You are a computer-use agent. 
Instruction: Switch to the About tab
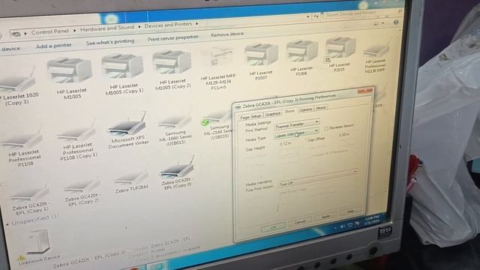coord(320,107)
